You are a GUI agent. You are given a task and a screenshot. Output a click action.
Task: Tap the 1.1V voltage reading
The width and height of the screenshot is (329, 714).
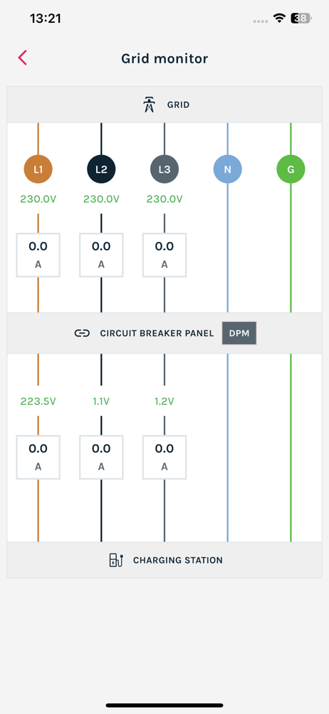pos(101,401)
